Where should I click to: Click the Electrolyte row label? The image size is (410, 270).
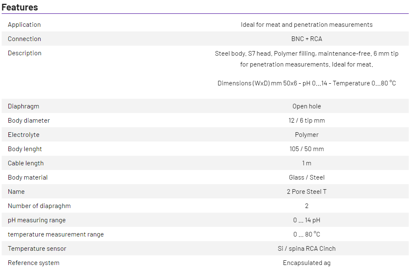24,135
